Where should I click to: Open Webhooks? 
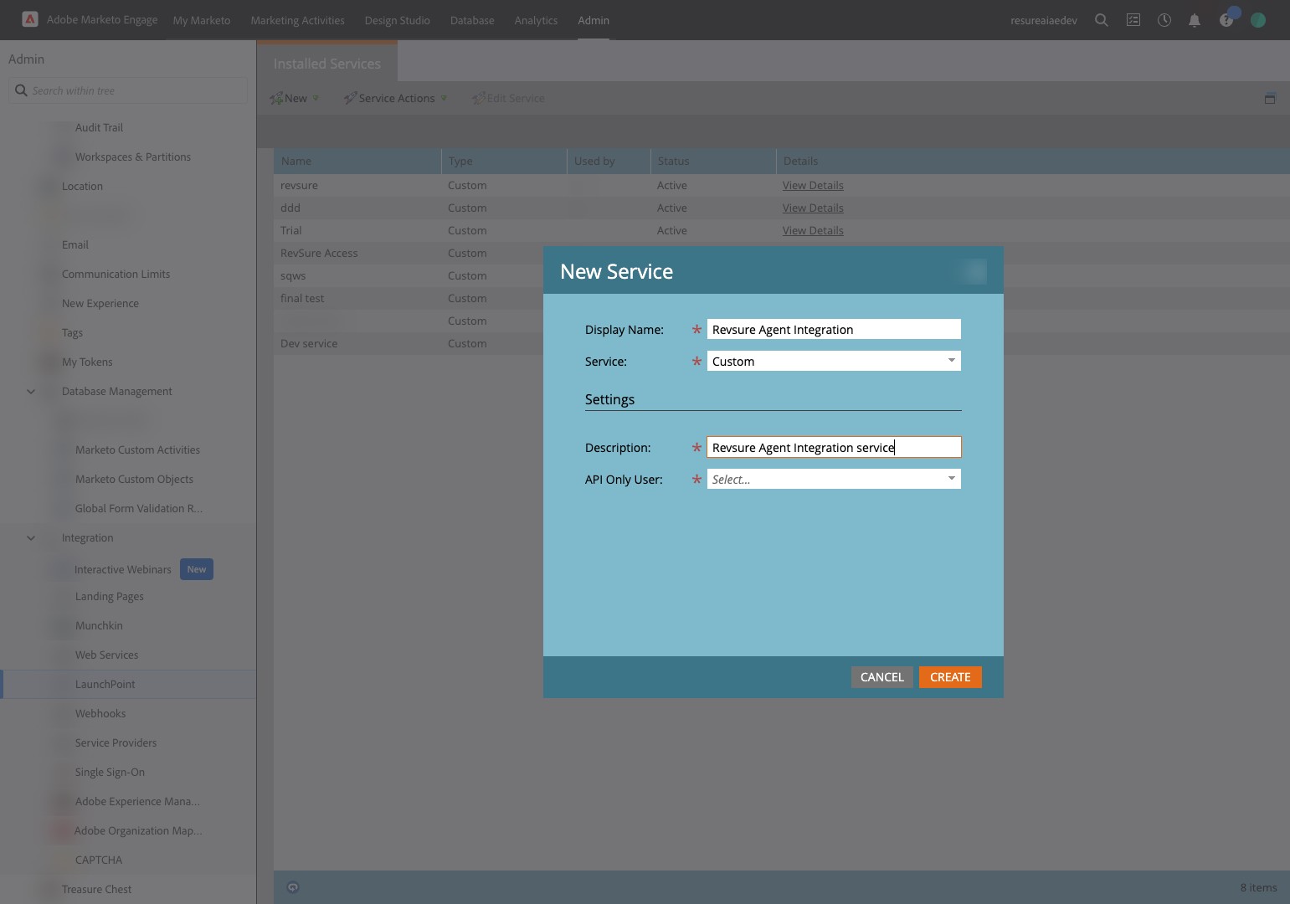pos(100,713)
